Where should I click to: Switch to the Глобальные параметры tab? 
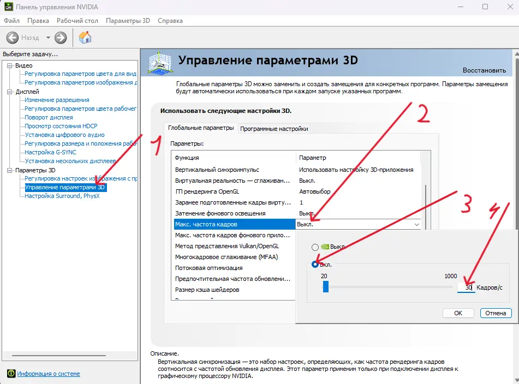(201, 128)
